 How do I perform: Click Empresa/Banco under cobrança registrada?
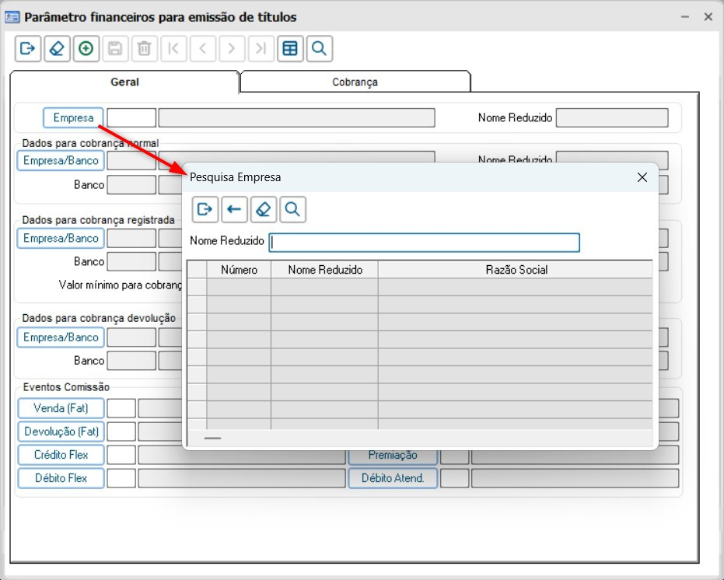(x=61, y=238)
